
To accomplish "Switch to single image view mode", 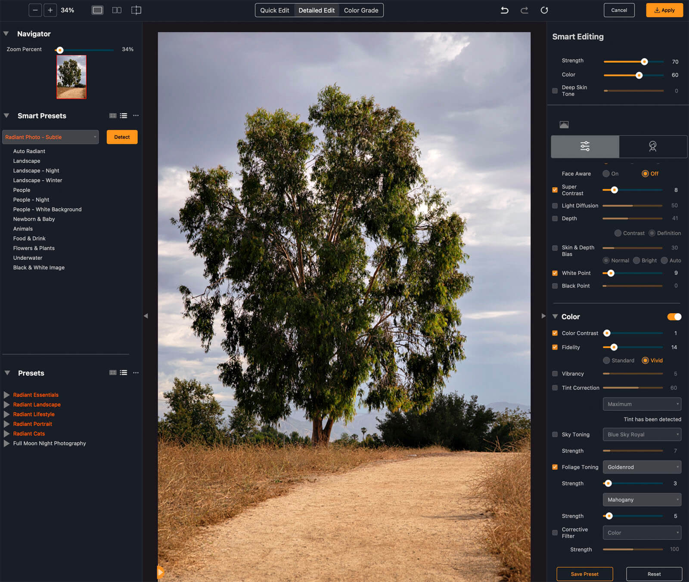I will [x=98, y=10].
